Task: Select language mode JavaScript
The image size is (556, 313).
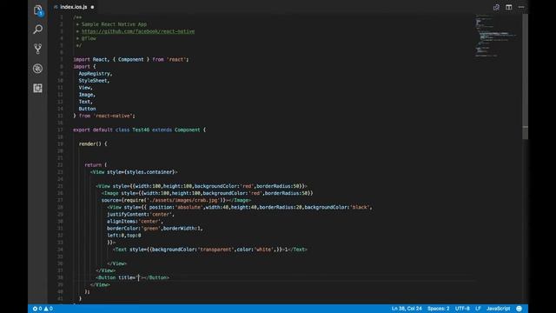Action: click(x=498, y=309)
